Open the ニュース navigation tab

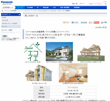(x=20, y=7)
